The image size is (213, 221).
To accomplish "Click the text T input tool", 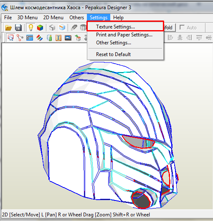I will pos(58,38).
